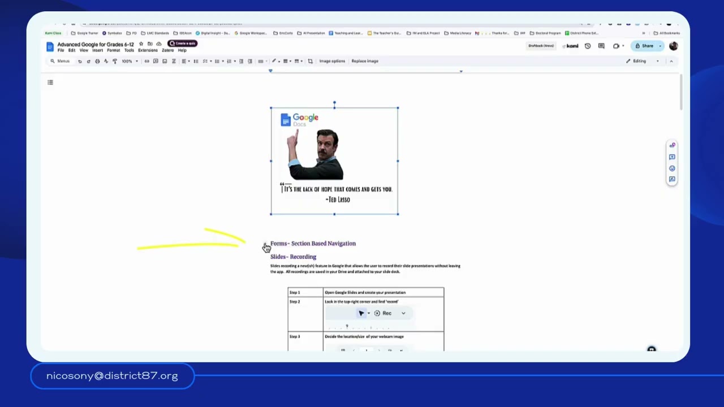Click the Insert image toolbar icon
Image resolution: width=724 pixels, height=407 pixels.
(165, 61)
